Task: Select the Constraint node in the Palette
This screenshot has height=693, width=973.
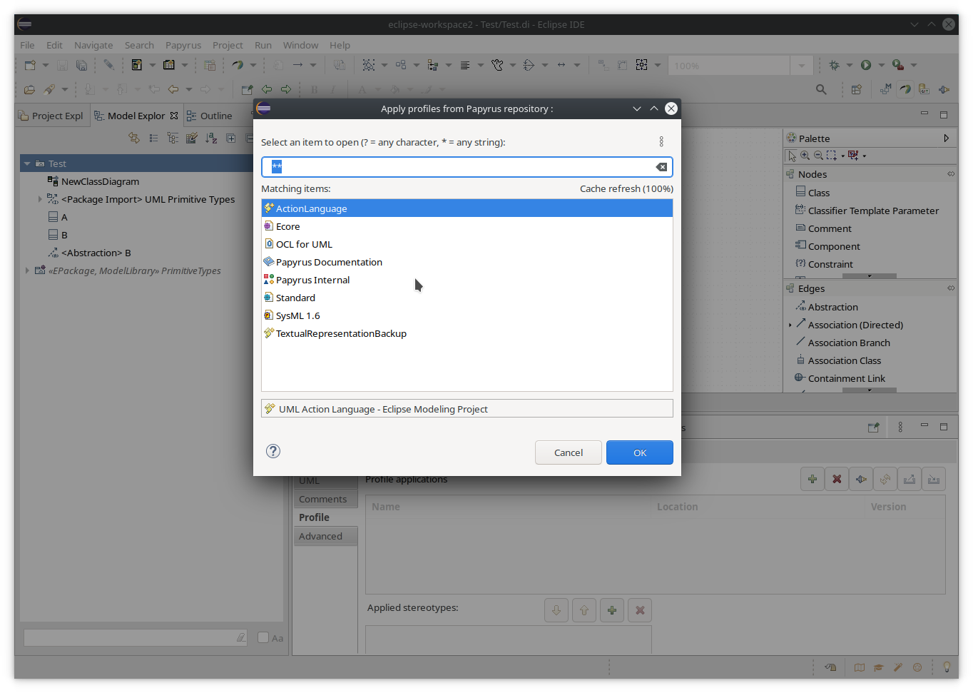Action: pos(824,264)
